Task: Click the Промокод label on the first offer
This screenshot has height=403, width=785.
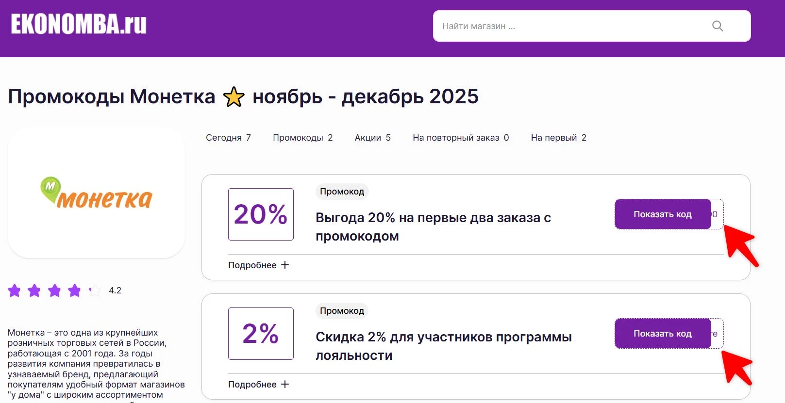Action: point(342,191)
